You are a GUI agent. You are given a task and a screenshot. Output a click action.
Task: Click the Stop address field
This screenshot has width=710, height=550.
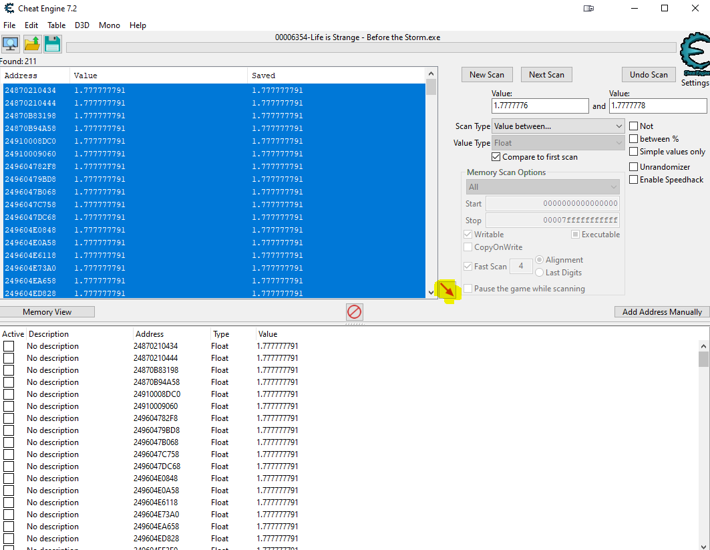click(x=552, y=220)
